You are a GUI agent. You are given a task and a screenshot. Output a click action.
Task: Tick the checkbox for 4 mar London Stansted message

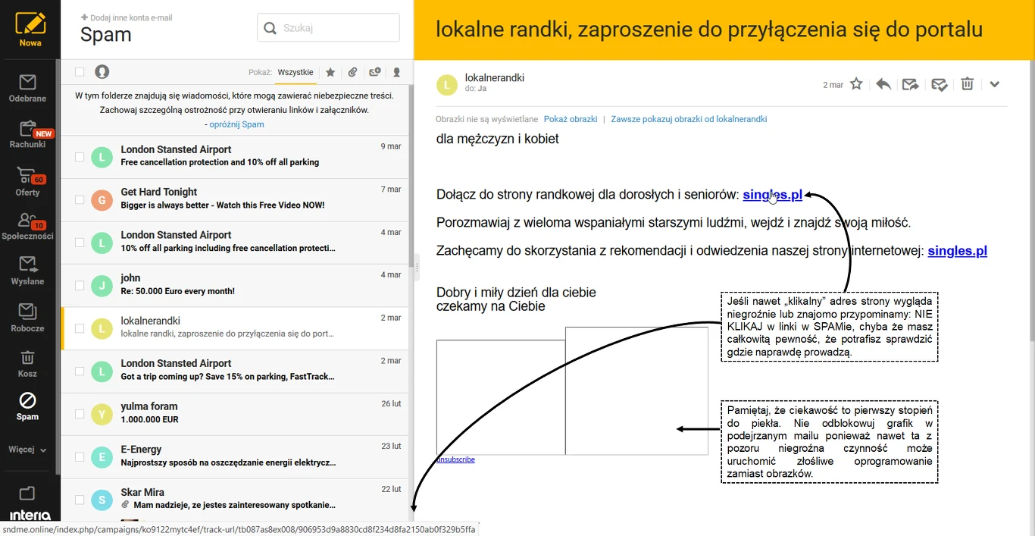80,243
